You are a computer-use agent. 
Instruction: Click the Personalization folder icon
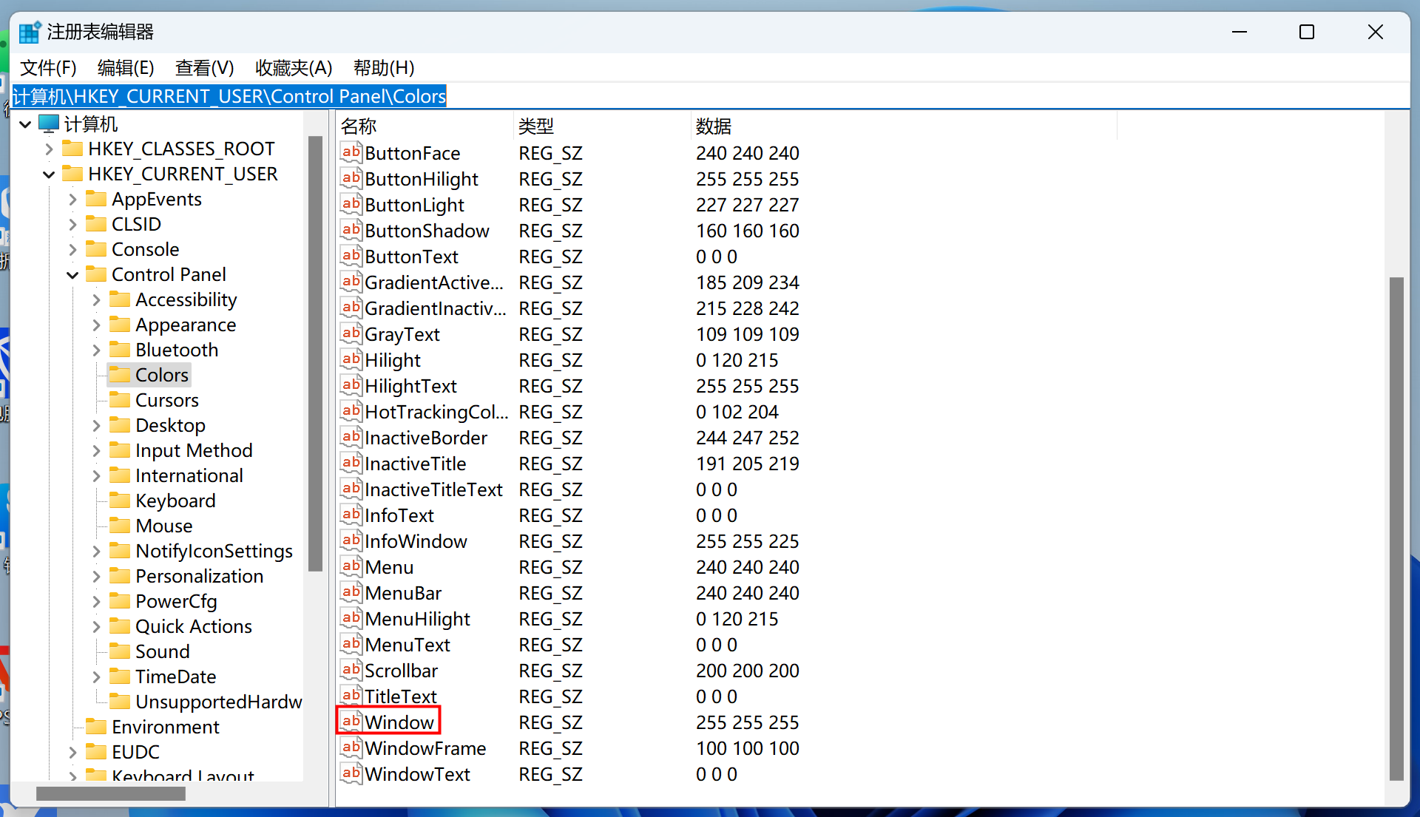coord(120,576)
